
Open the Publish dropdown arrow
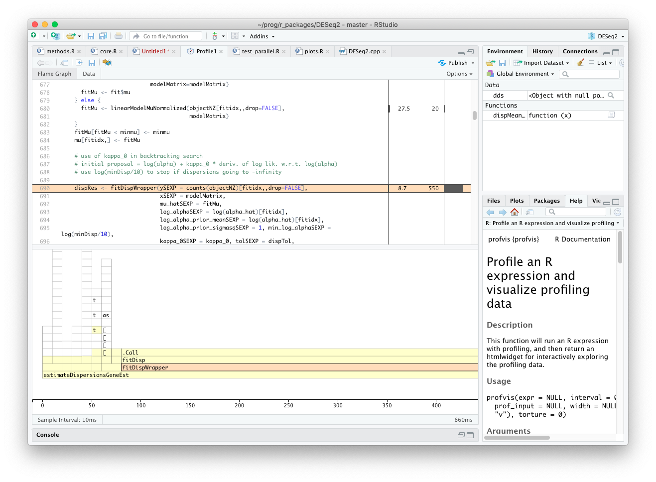[x=473, y=63]
